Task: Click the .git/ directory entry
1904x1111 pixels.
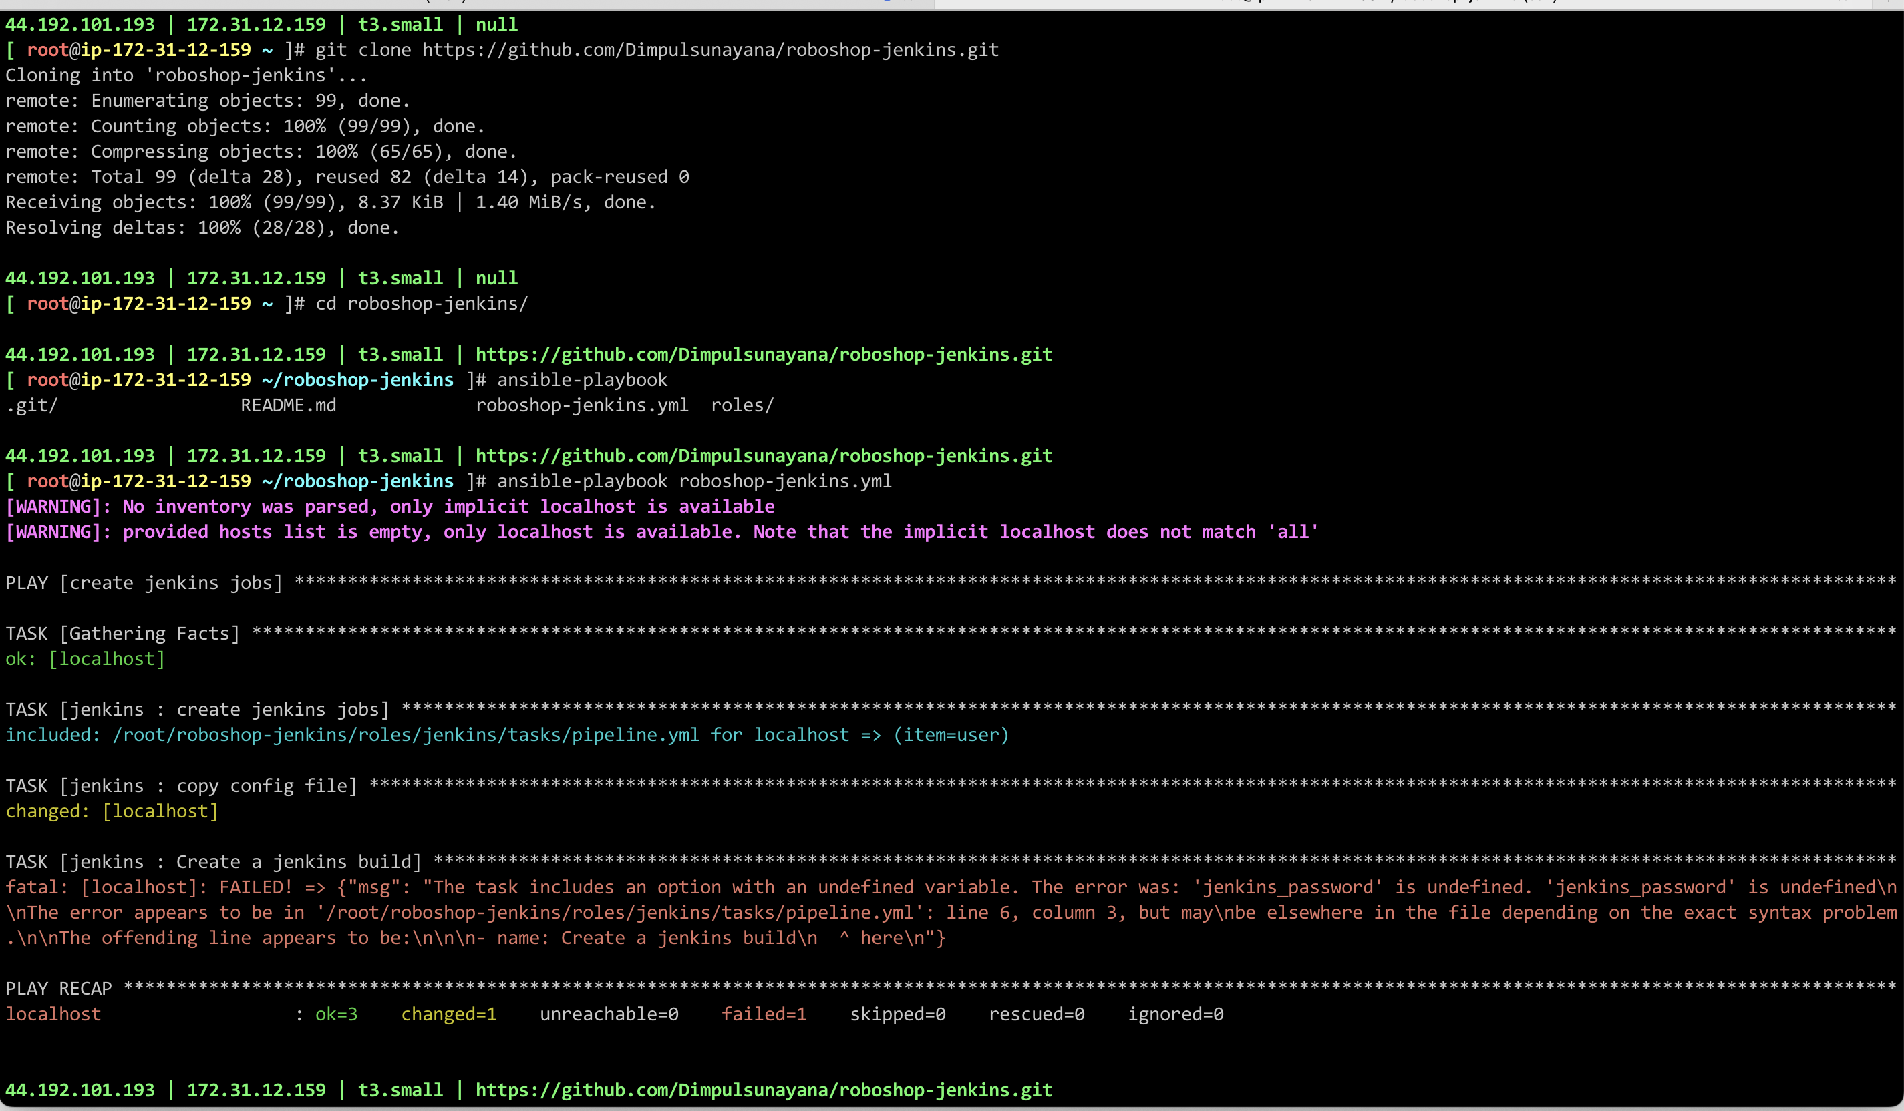Action: pos(32,405)
